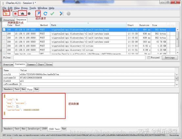
Task: Click the green Validate checkmark icon
Action: tap(52, 14)
